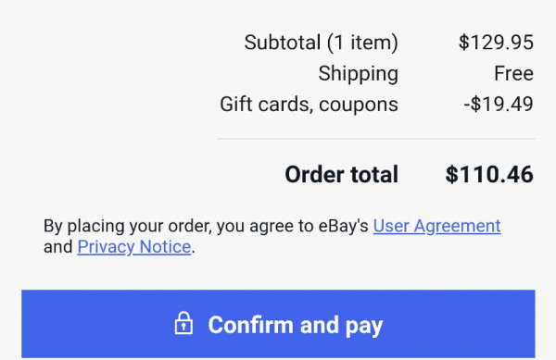This screenshot has width=556, height=360.
Task: Click the Confirm and pay button
Action: point(278,324)
